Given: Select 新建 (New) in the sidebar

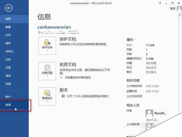Looking at the screenshot, I should click(x=14, y=27).
